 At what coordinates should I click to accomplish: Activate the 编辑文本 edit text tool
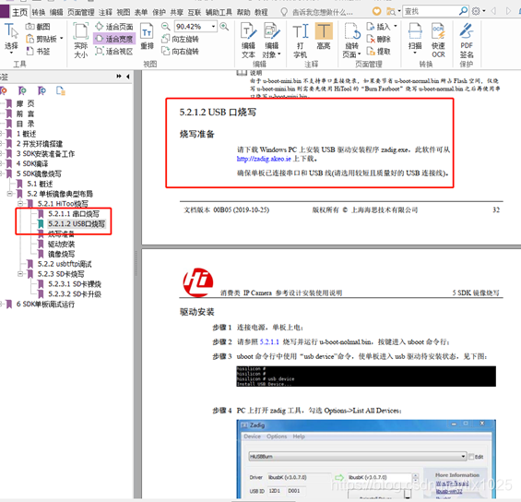coord(249,41)
